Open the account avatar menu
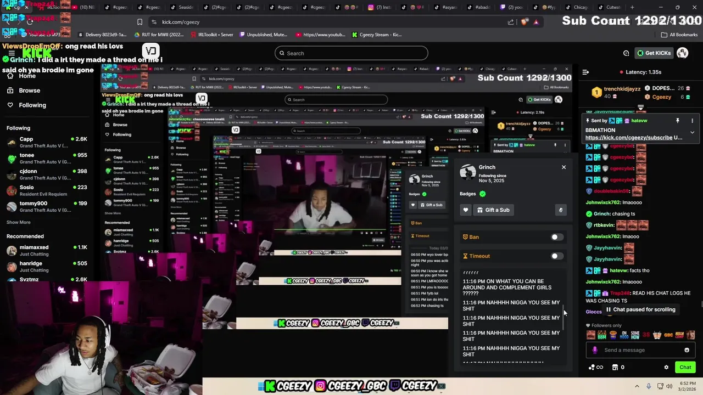Image resolution: width=703 pixels, height=395 pixels. point(682,53)
